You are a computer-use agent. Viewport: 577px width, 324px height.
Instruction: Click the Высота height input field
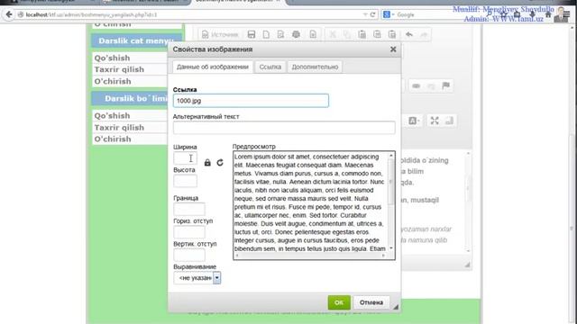click(x=185, y=181)
